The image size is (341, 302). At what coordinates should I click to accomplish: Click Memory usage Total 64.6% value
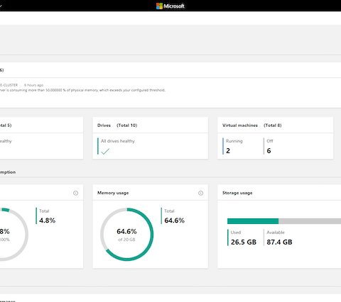tap(175, 220)
